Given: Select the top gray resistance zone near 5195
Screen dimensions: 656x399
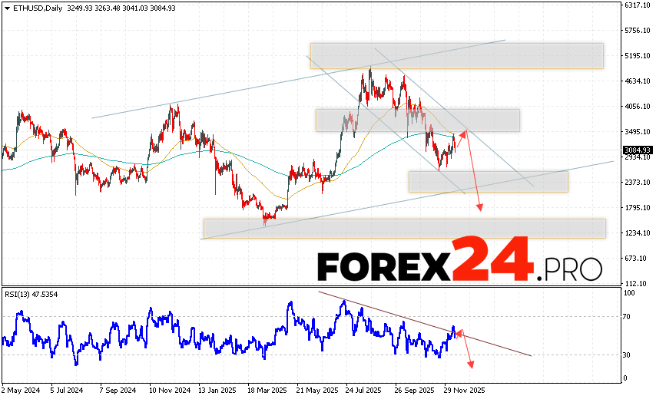Looking at the screenshot, I should click(456, 56).
